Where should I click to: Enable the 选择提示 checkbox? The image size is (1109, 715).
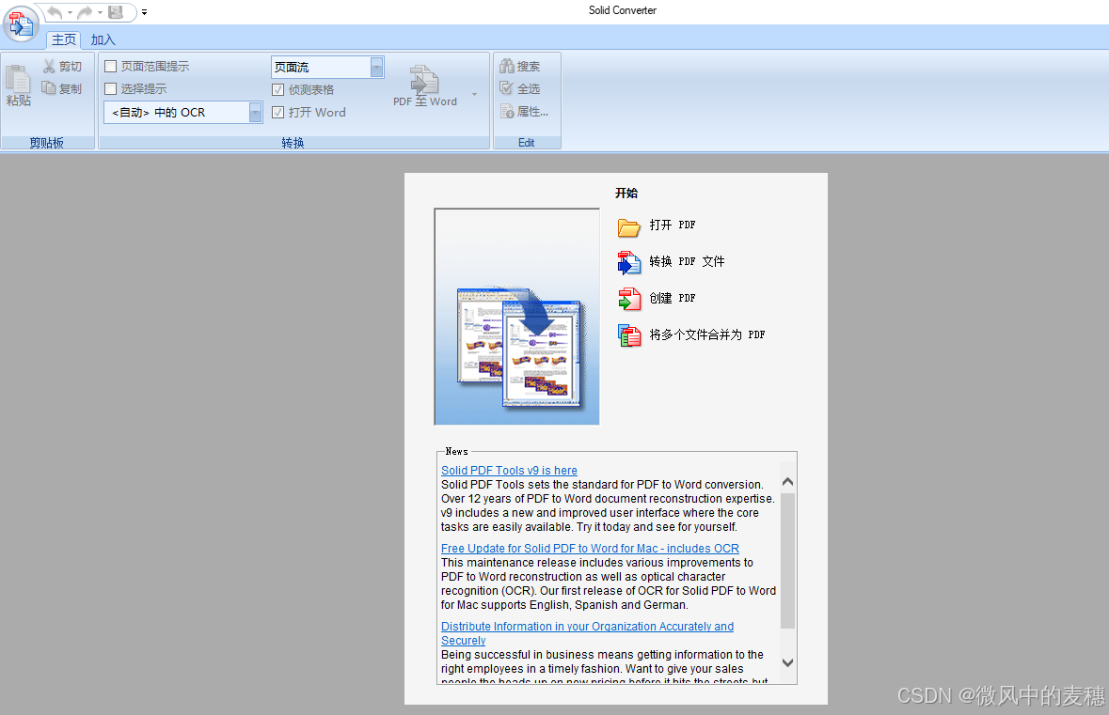[x=110, y=89]
